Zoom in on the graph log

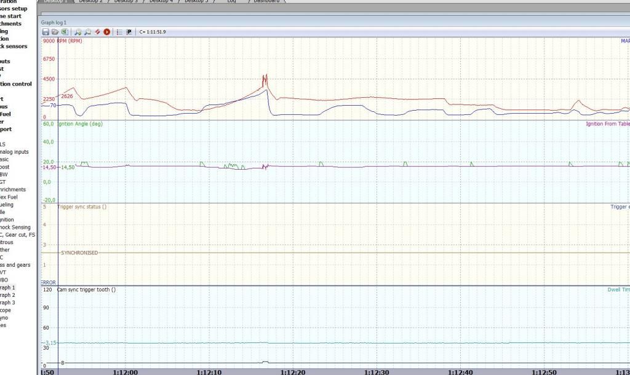point(78,32)
